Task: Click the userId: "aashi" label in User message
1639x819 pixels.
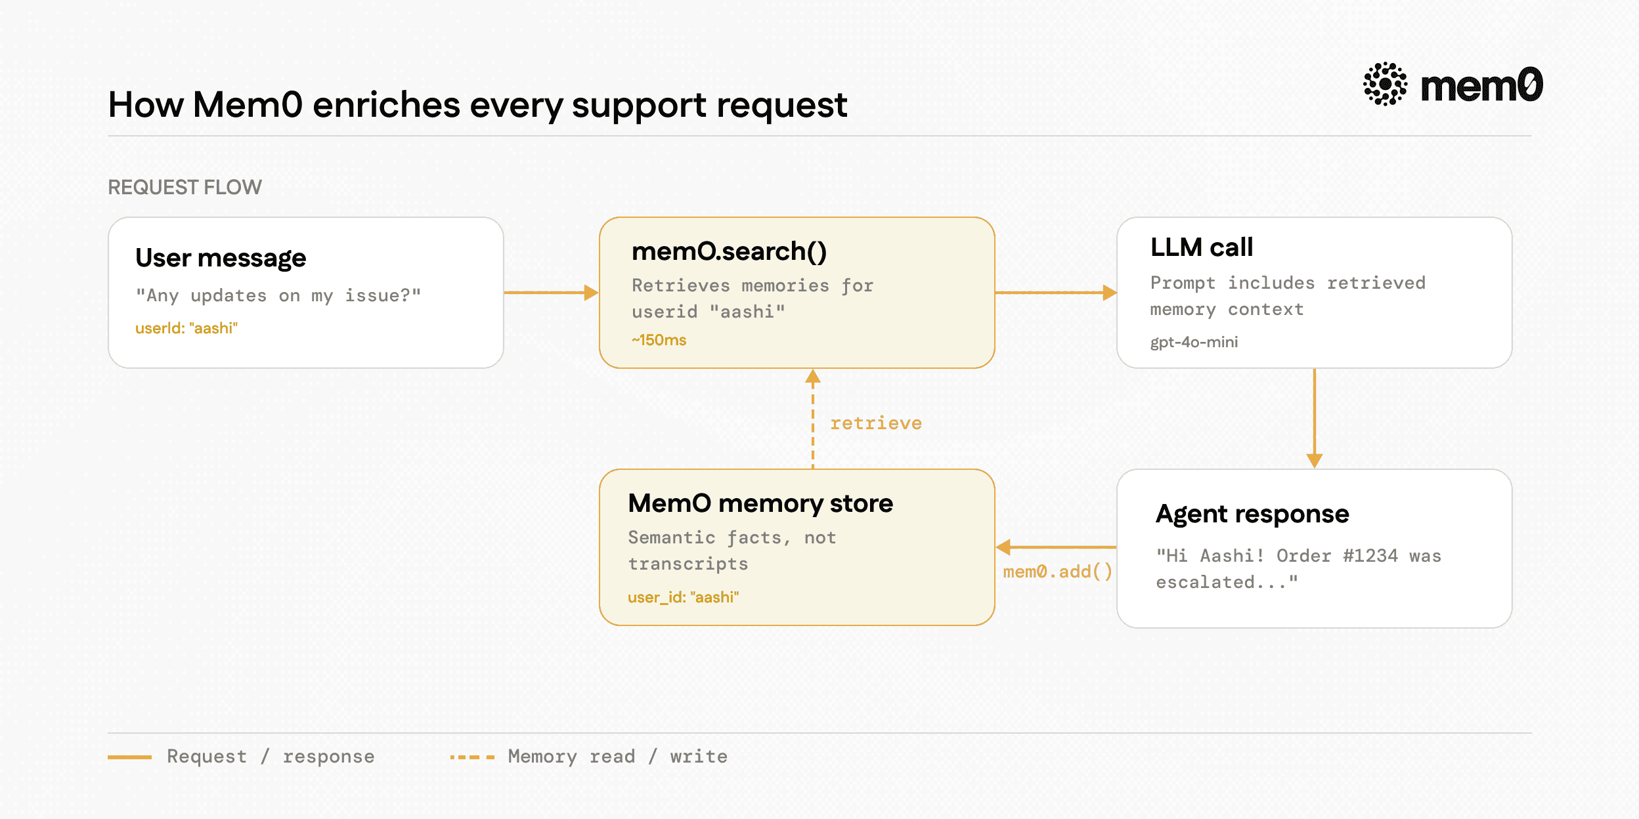Action: [x=186, y=328]
